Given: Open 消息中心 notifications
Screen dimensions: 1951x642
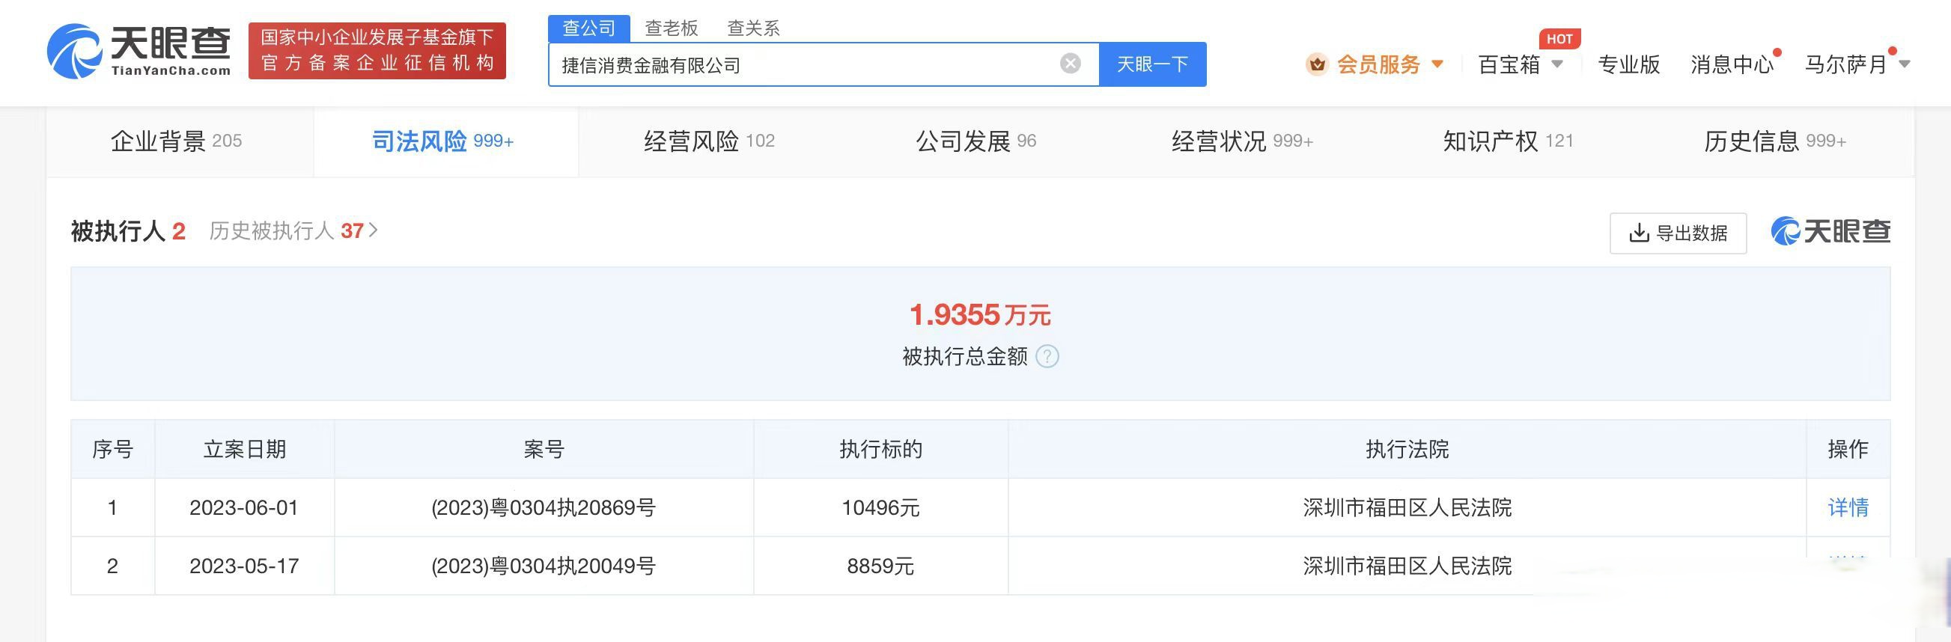Looking at the screenshot, I should click(x=1732, y=64).
